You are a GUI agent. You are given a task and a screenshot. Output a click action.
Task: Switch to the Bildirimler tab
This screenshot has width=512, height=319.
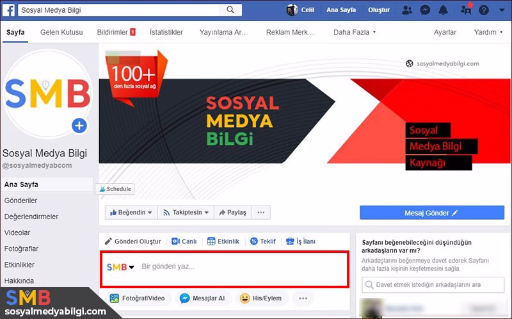pos(116,32)
